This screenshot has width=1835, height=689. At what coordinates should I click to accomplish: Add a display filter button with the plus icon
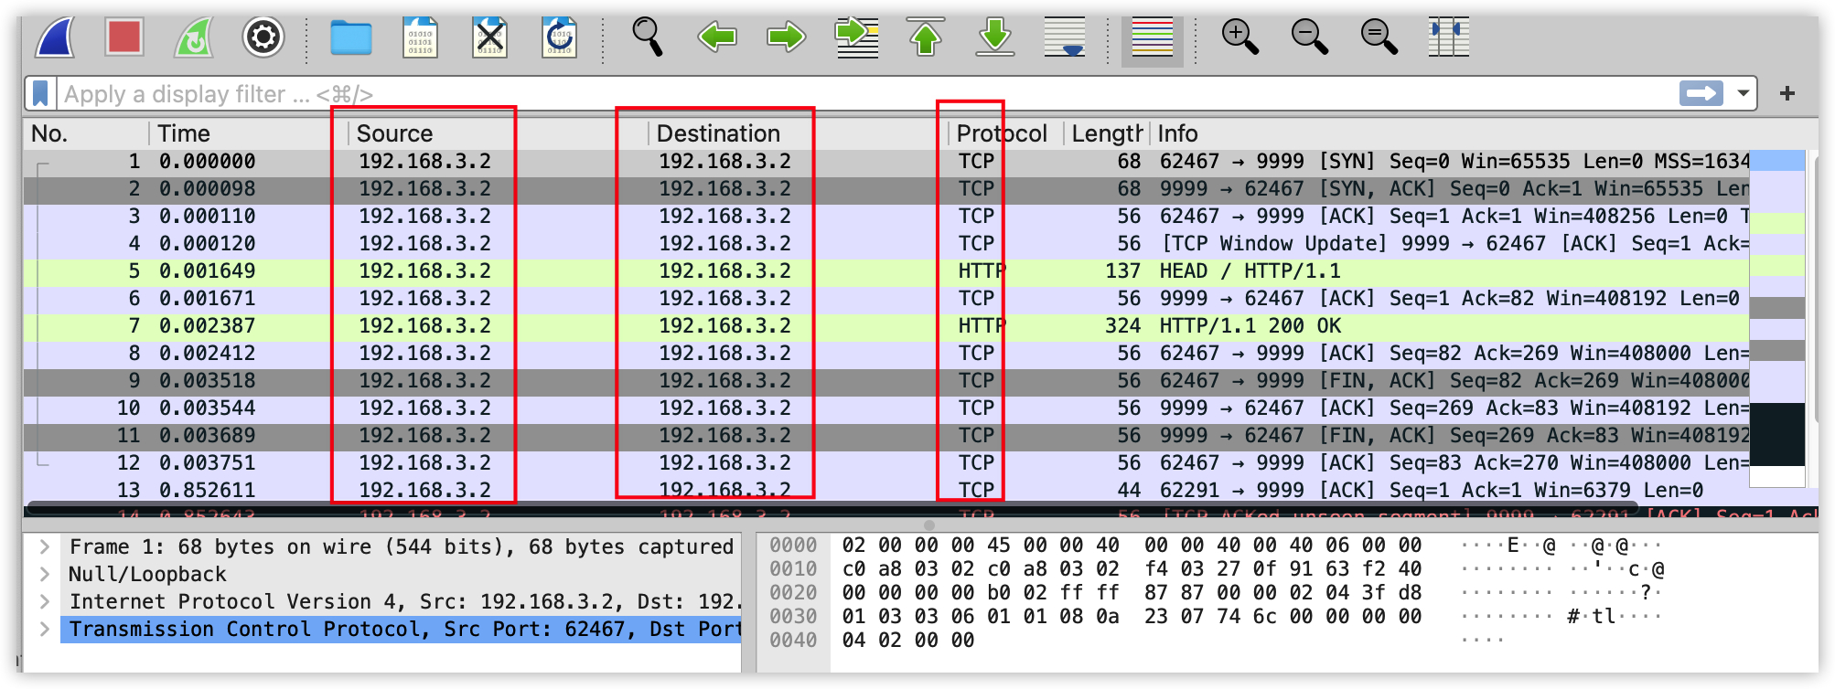point(1787,93)
